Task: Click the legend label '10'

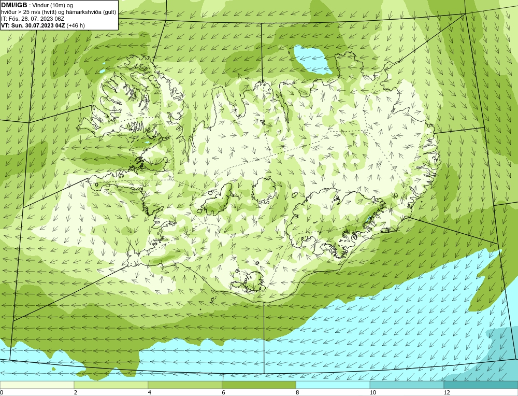Action: pos(373,392)
